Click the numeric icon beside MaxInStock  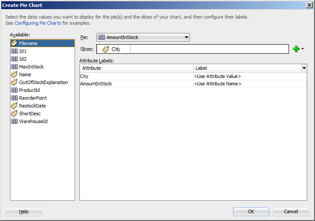[14, 67]
